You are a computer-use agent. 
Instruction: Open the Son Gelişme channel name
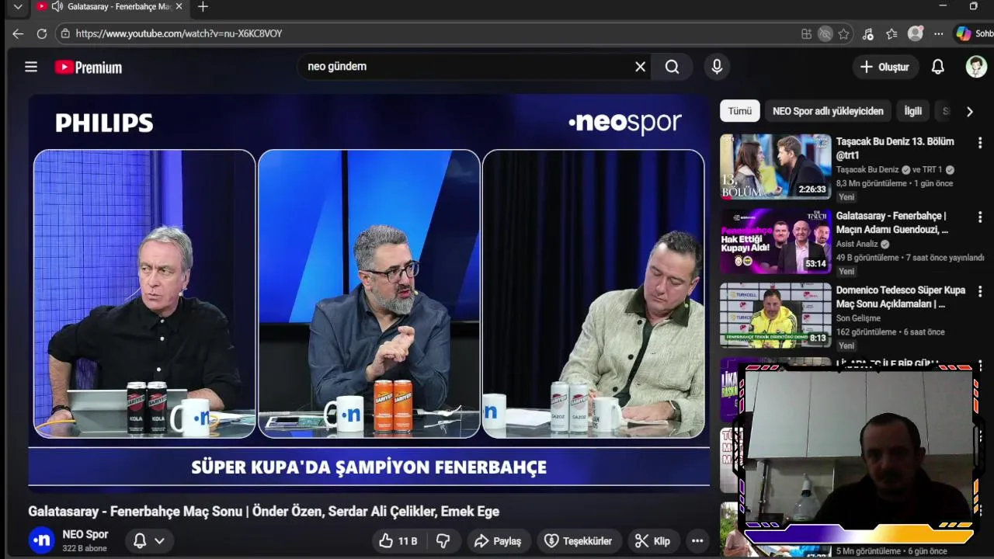pyautogui.click(x=858, y=318)
